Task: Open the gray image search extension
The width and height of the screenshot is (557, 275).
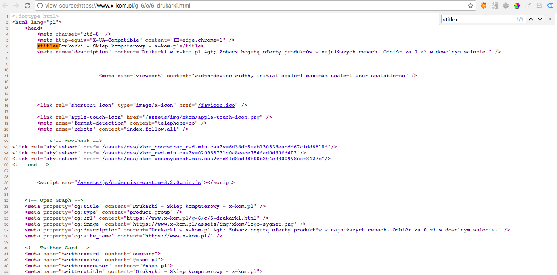Action: point(539,6)
